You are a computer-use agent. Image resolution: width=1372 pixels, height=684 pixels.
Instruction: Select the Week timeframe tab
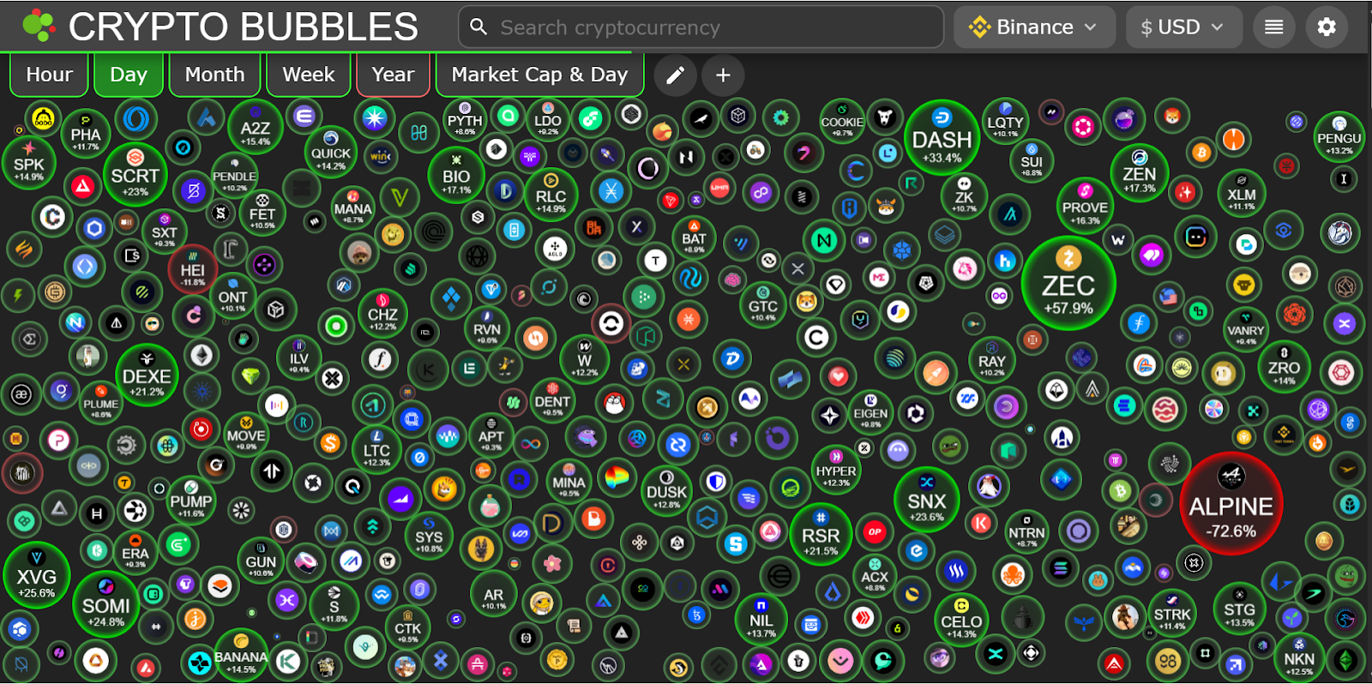click(x=309, y=75)
